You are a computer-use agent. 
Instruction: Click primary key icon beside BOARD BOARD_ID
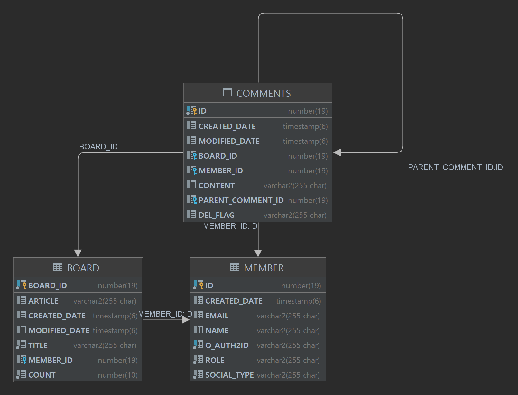21,285
